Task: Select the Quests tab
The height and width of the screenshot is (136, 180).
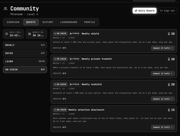Action: point(31,22)
